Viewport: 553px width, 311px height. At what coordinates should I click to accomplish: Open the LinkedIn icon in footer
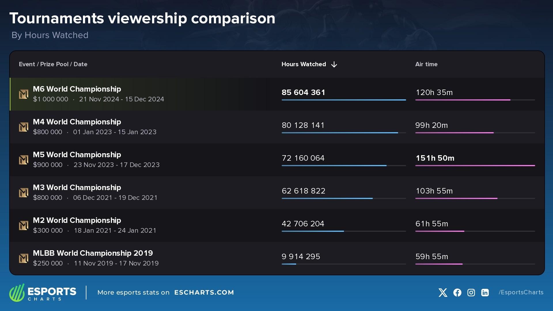pos(485,293)
